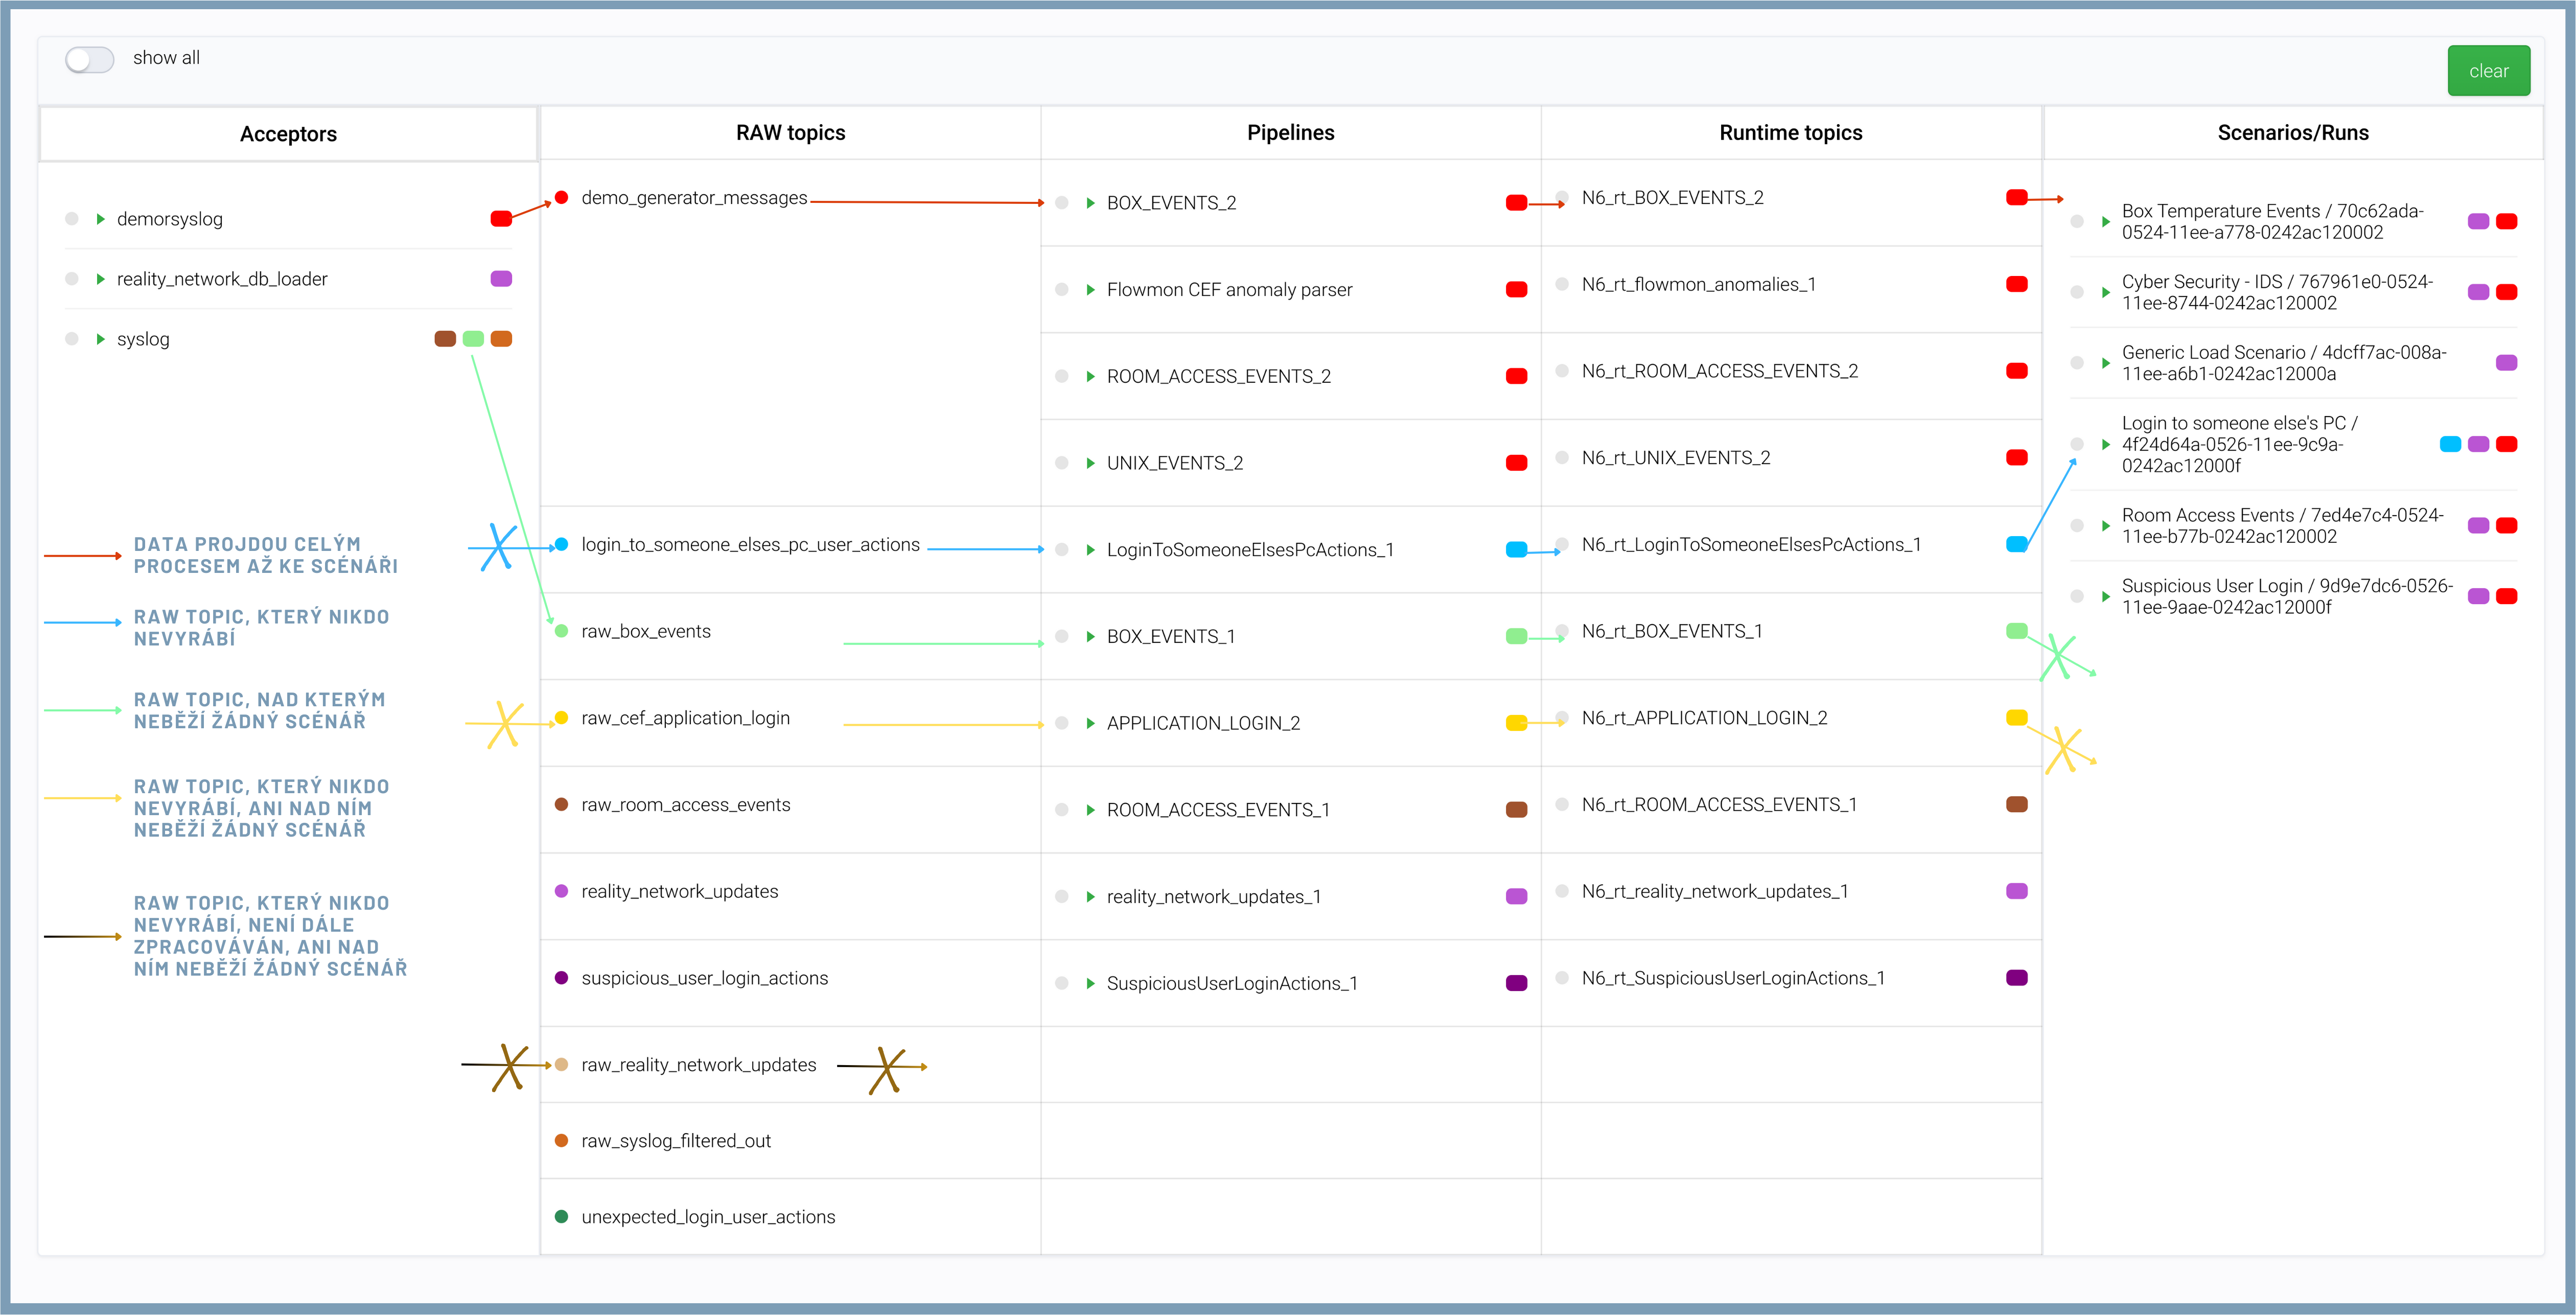Select gray circle beside BOX_EVENTS_2 pipeline

1062,203
